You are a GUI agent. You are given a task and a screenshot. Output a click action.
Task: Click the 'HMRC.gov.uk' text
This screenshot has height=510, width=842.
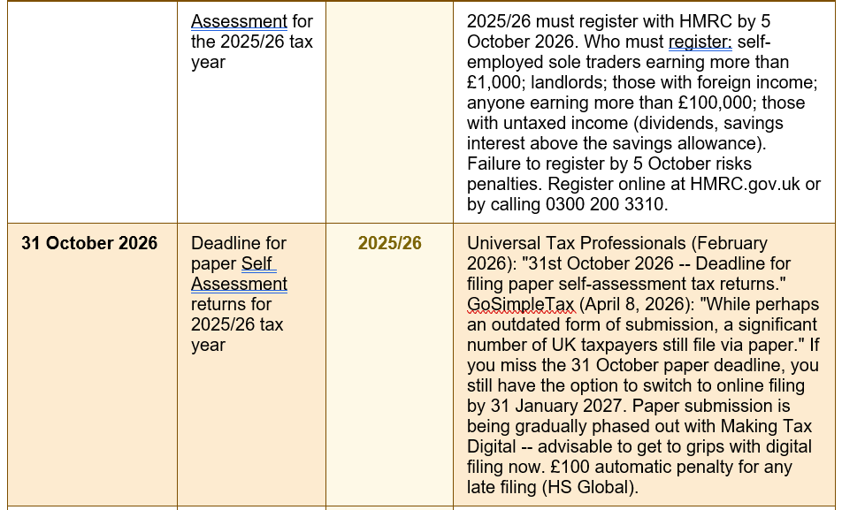tap(745, 184)
